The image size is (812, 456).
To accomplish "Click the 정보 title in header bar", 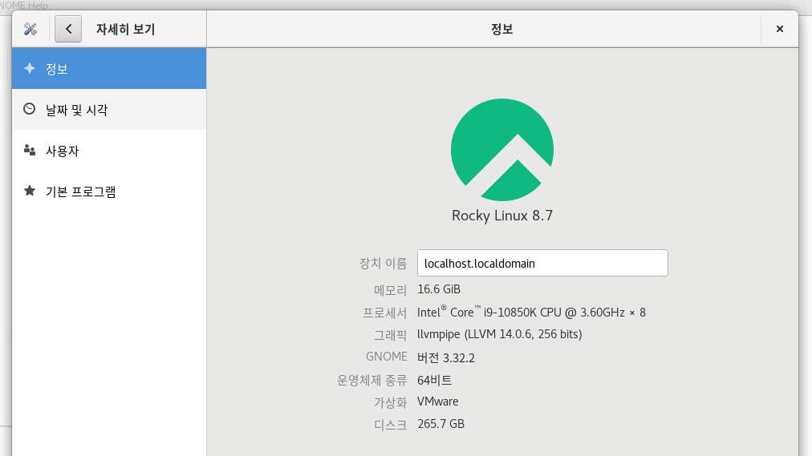I will [501, 29].
